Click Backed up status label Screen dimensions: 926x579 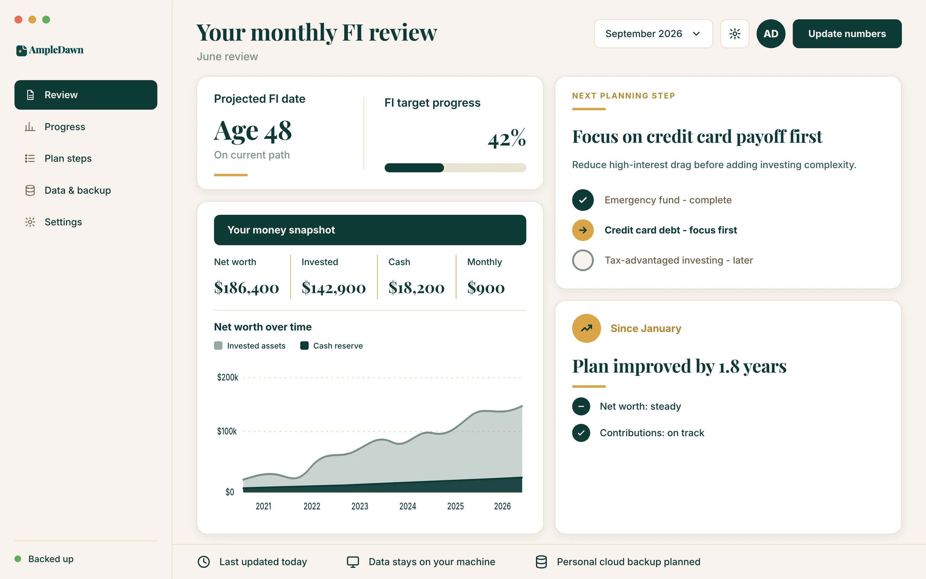[51, 559]
